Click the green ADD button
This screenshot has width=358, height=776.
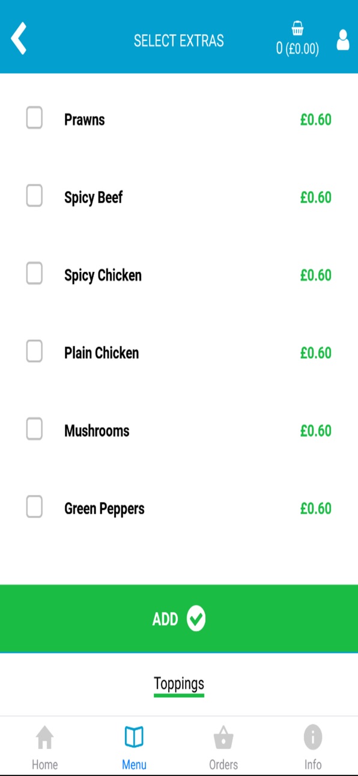[179, 618]
